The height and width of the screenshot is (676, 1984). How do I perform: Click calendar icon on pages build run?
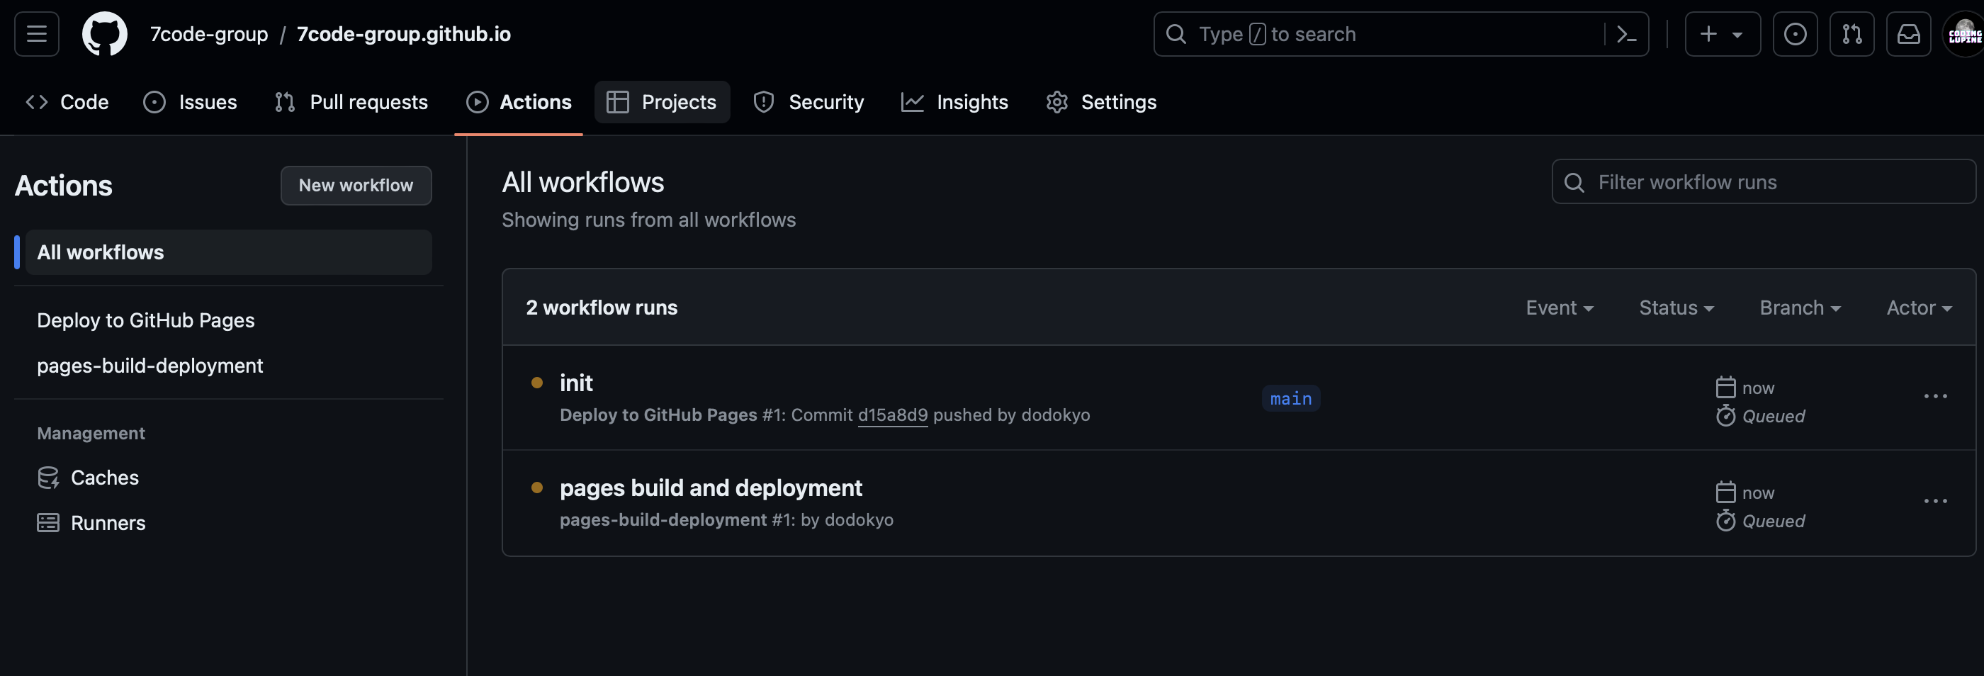pos(1725,492)
